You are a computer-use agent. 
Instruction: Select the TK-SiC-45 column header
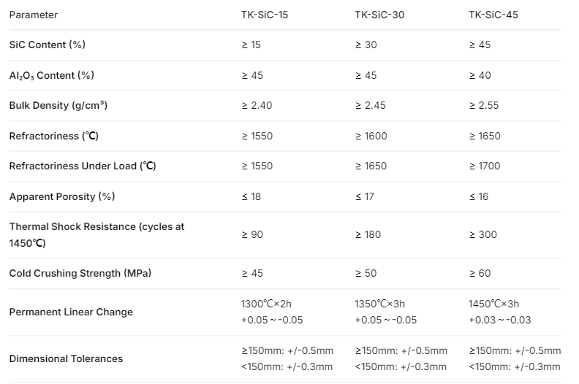click(493, 15)
